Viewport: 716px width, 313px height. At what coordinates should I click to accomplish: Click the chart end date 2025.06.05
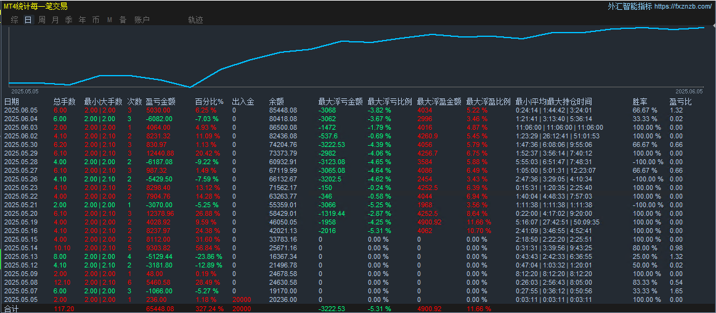tap(690, 90)
